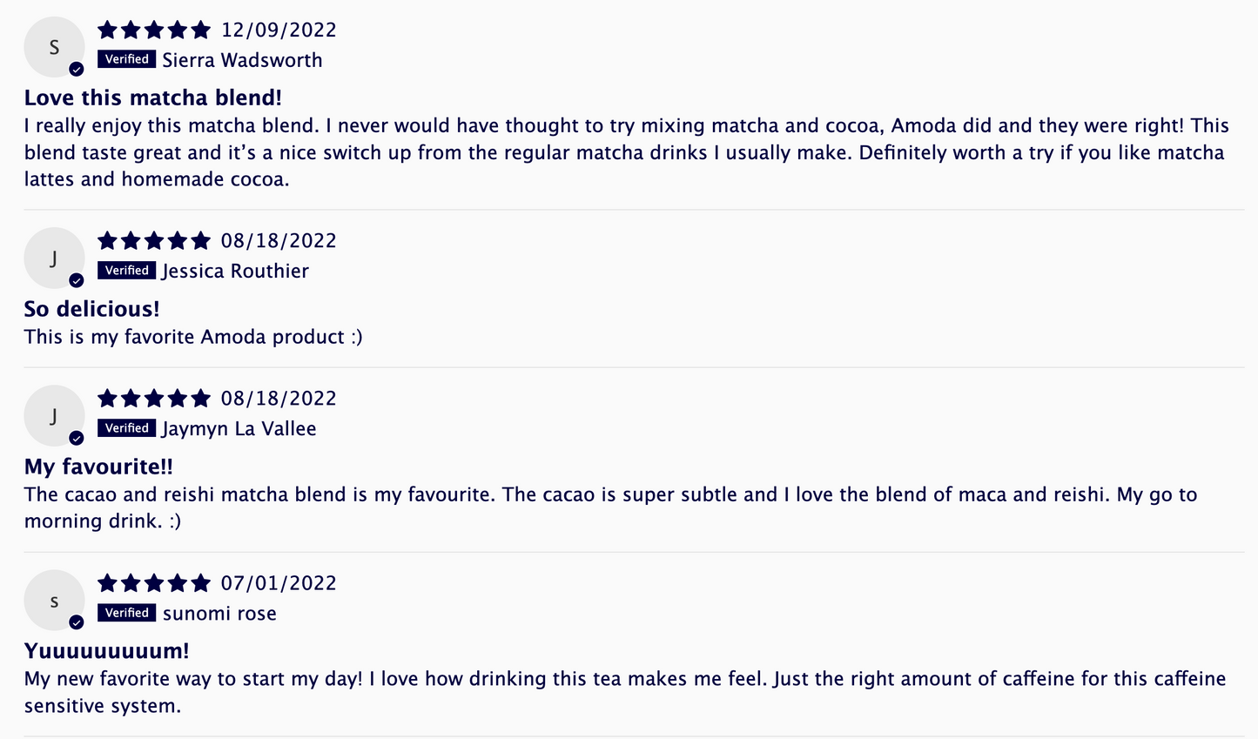This screenshot has width=1258, height=739.
Task: Click sunomi rose's avatar icon
Action: click(54, 600)
